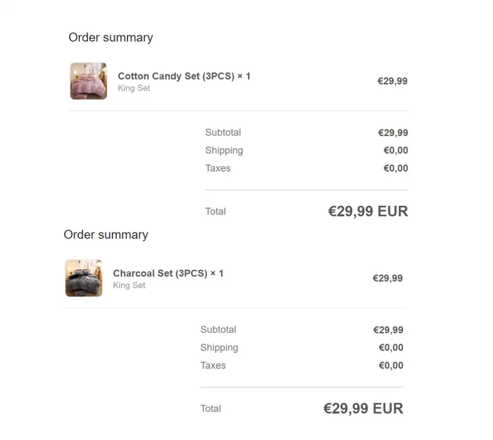Click the Taxes label in second summary
The image size is (493, 440).
(x=213, y=365)
